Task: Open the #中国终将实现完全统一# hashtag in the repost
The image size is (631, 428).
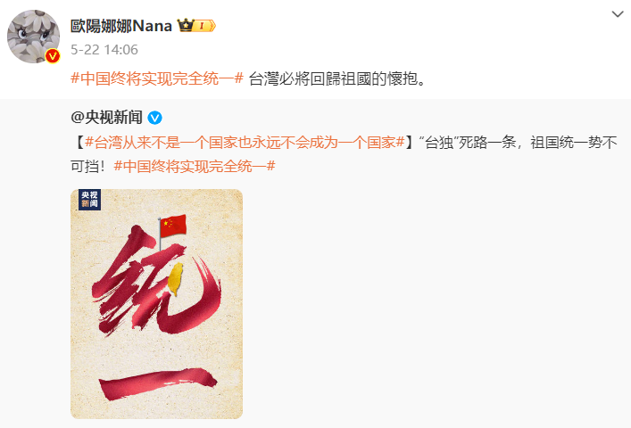Action: (x=195, y=166)
